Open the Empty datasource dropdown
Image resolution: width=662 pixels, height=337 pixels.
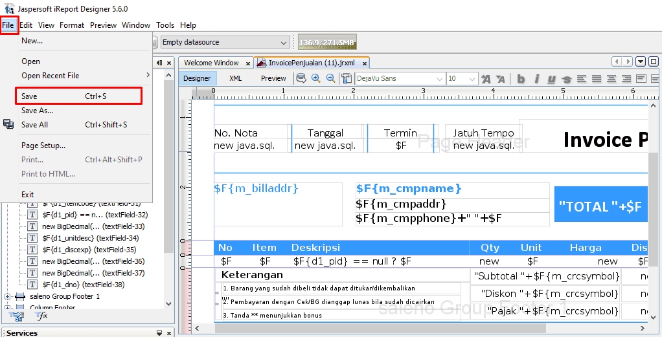tap(284, 42)
